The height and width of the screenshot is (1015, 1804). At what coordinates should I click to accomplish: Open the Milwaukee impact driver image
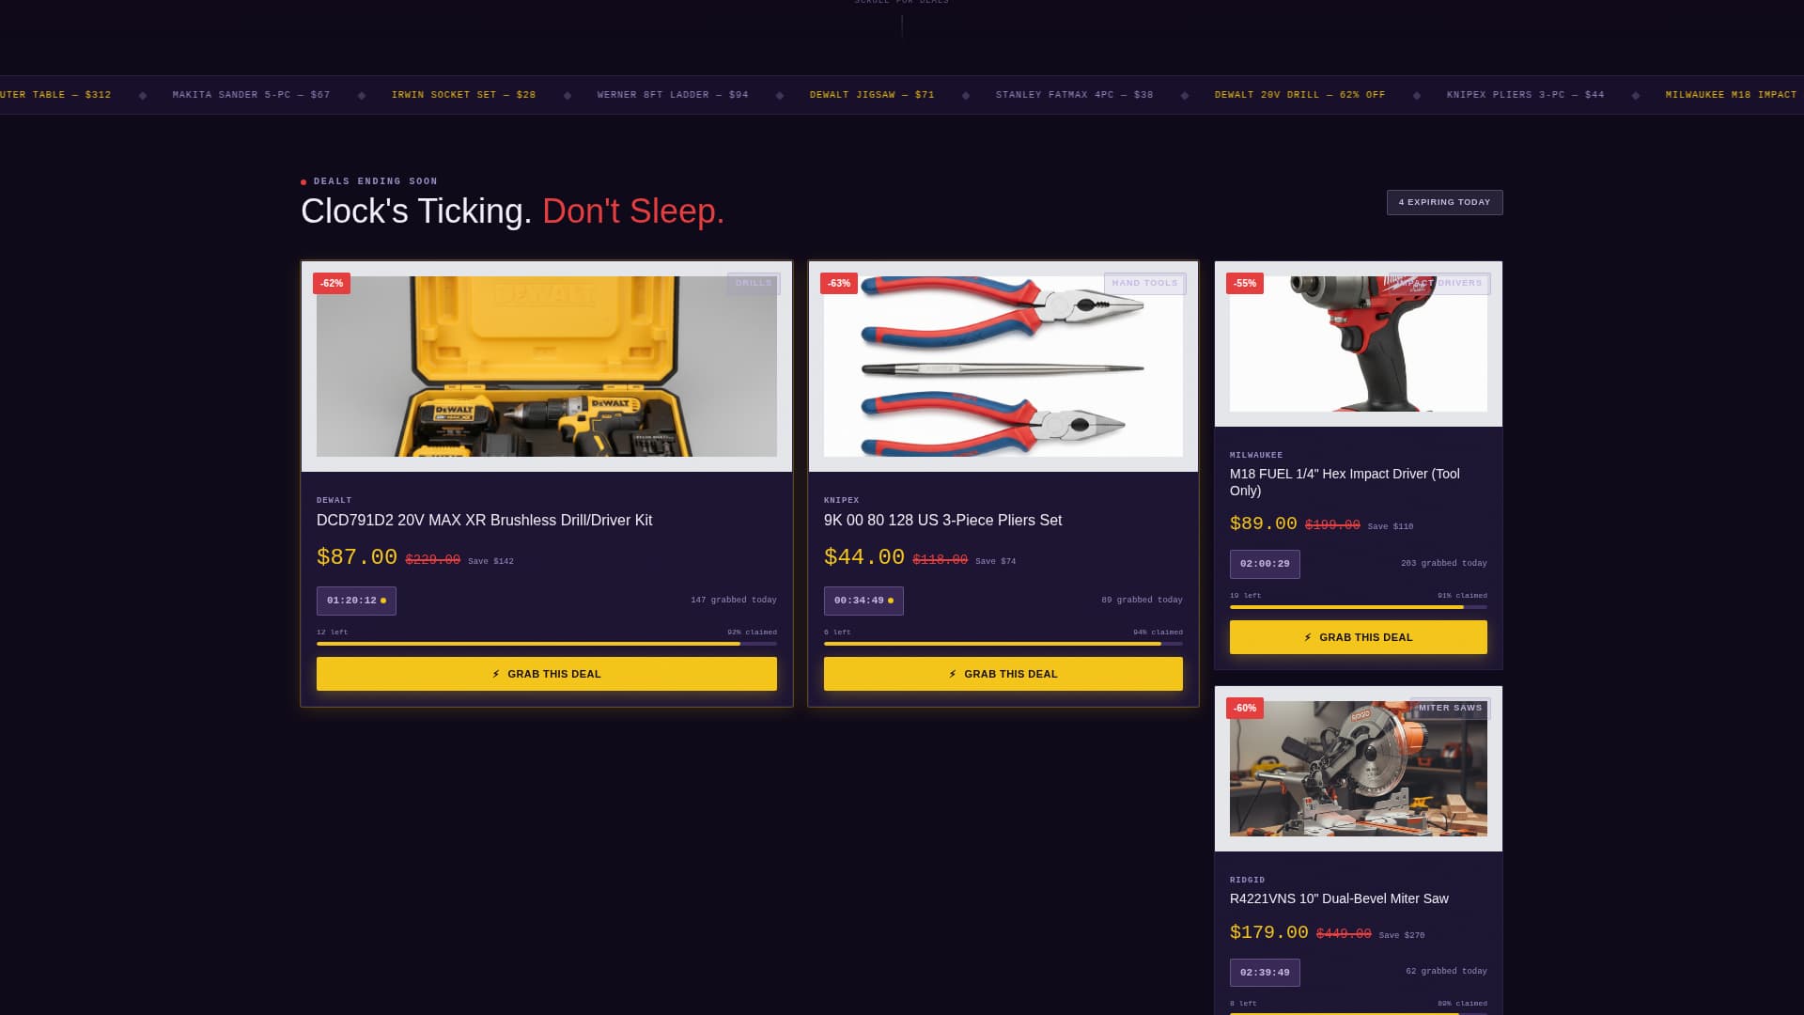click(x=1358, y=344)
